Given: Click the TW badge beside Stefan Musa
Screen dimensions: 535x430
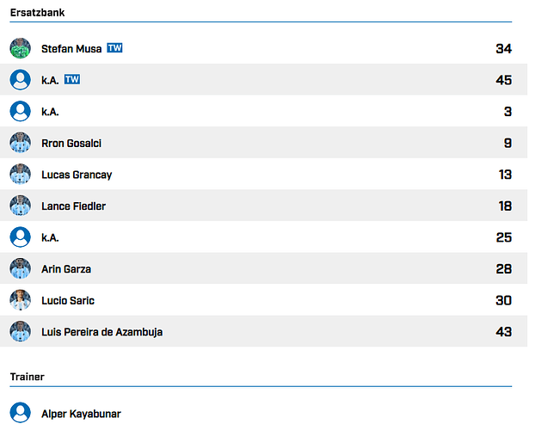Looking at the screenshot, I should pos(114,48).
